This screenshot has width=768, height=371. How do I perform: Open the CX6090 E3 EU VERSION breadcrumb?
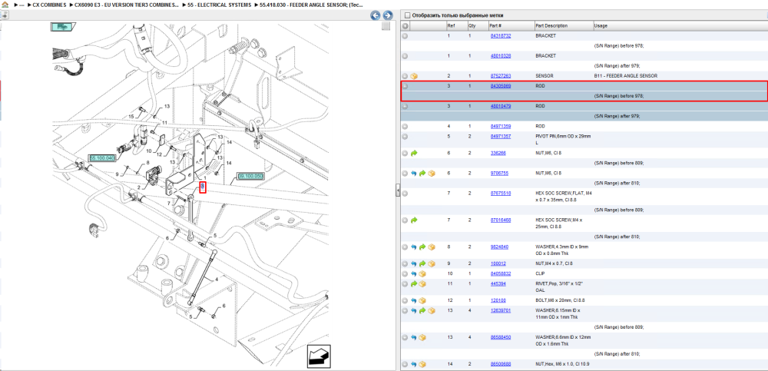click(x=127, y=5)
